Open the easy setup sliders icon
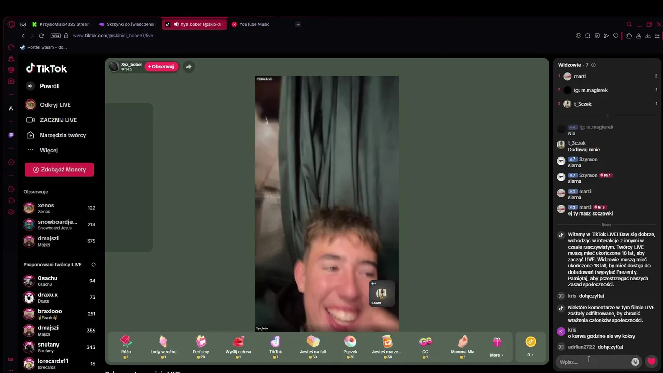The width and height of the screenshot is (663, 373). pyautogui.click(x=657, y=36)
